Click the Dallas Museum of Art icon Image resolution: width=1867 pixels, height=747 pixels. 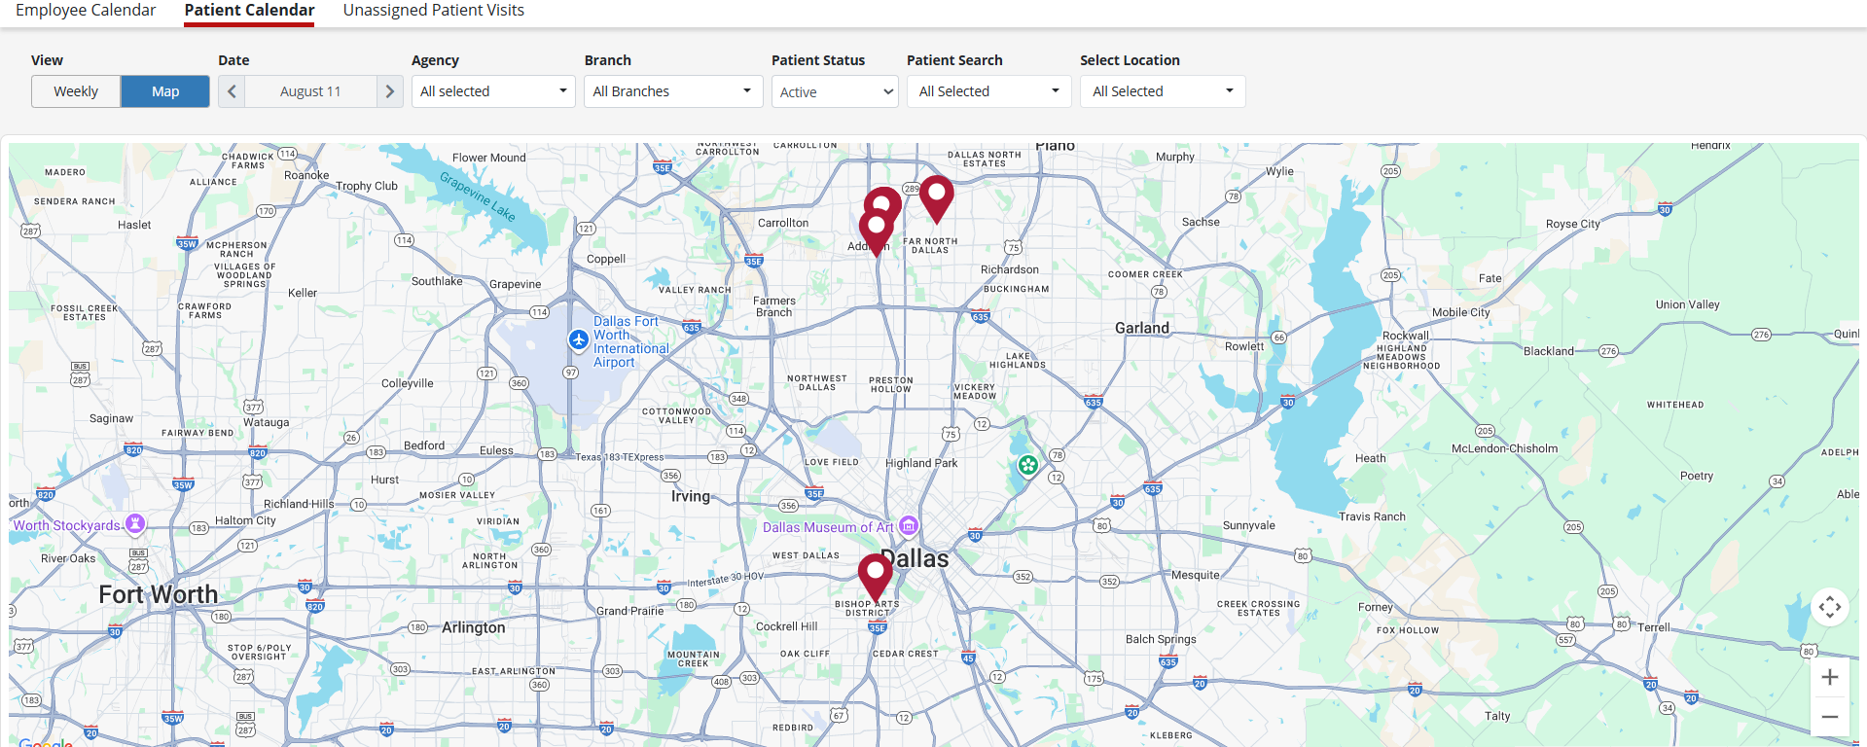[x=908, y=525]
